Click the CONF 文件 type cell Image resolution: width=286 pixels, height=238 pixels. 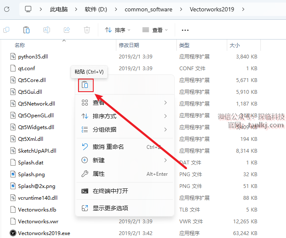192,69
